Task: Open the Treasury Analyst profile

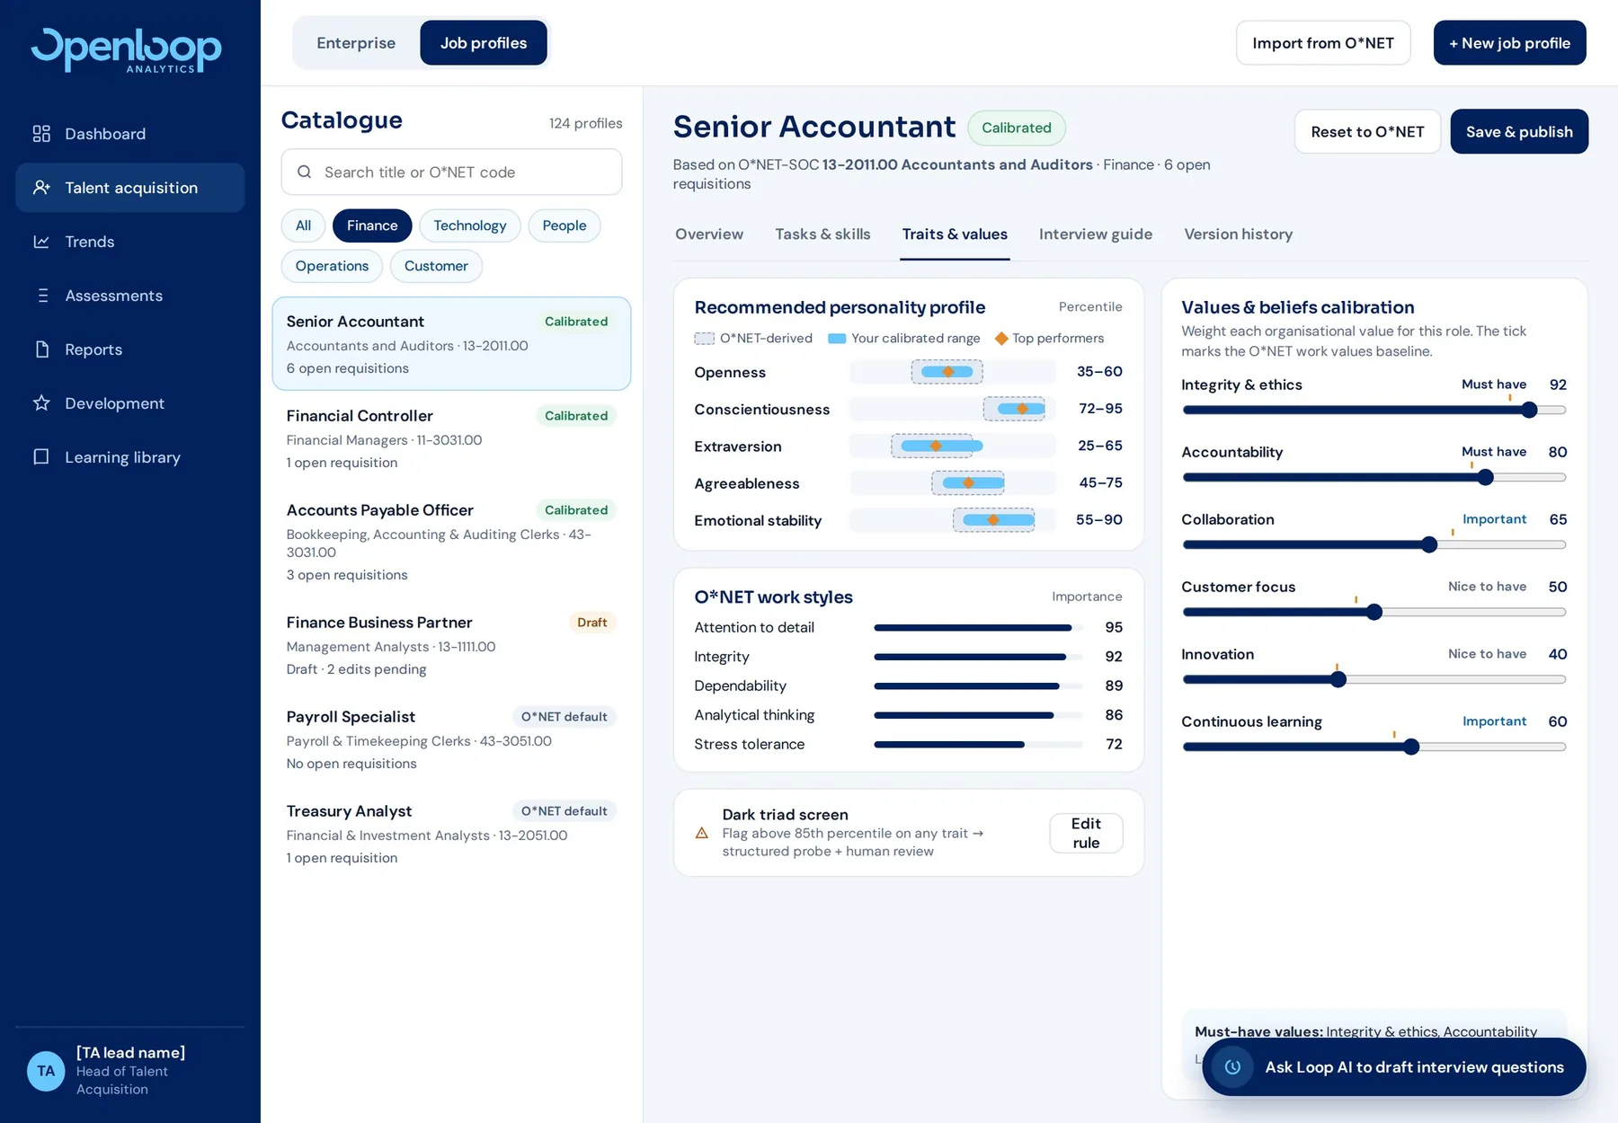Action: pos(451,834)
